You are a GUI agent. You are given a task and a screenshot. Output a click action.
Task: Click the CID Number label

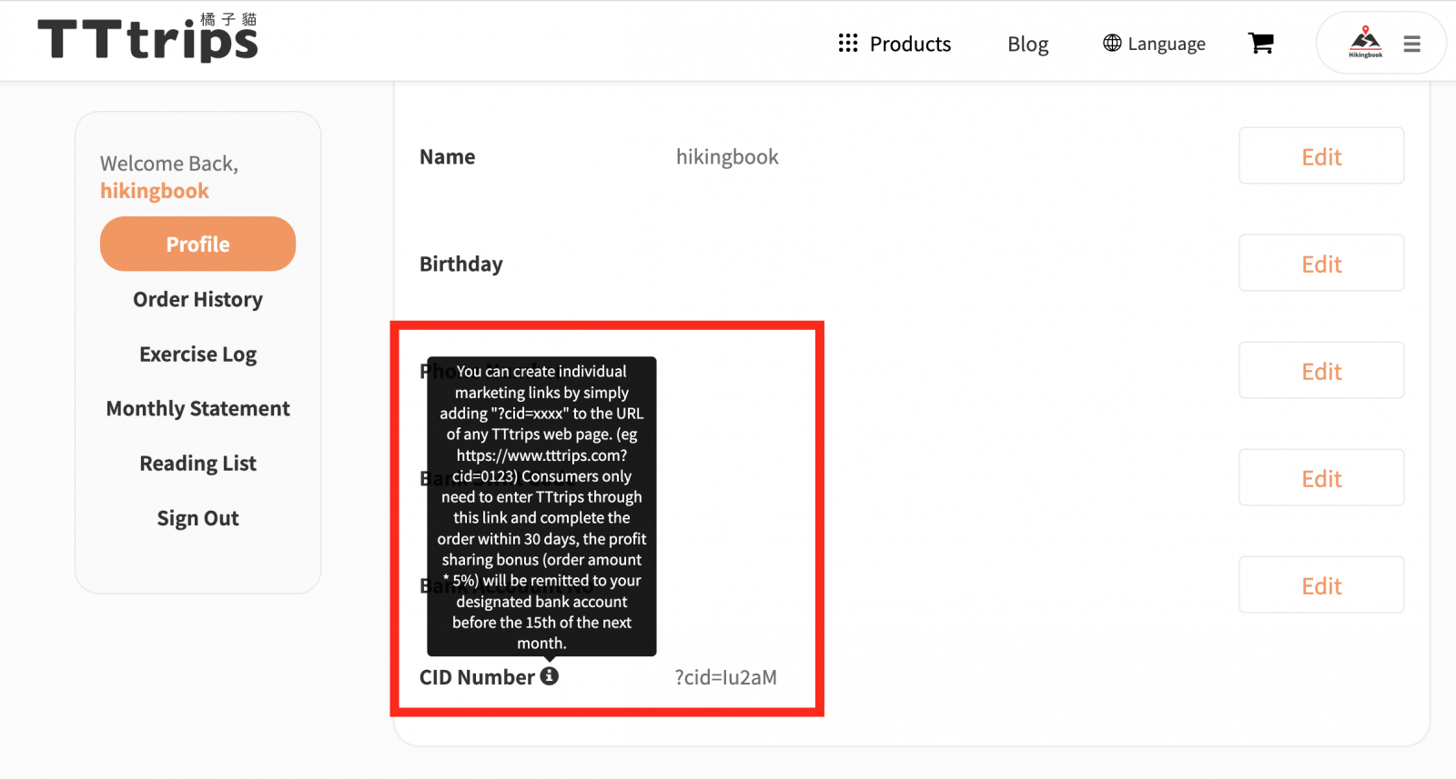(x=477, y=677)
